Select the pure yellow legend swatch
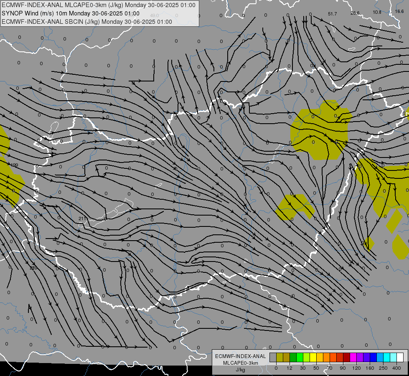Screen dimensions: 409x376 click(313, 357)
